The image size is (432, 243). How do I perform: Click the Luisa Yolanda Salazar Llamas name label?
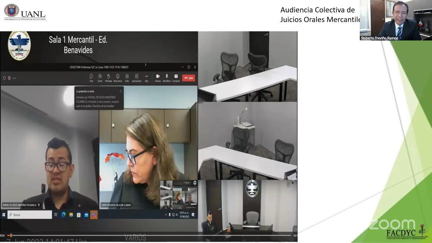116,205
